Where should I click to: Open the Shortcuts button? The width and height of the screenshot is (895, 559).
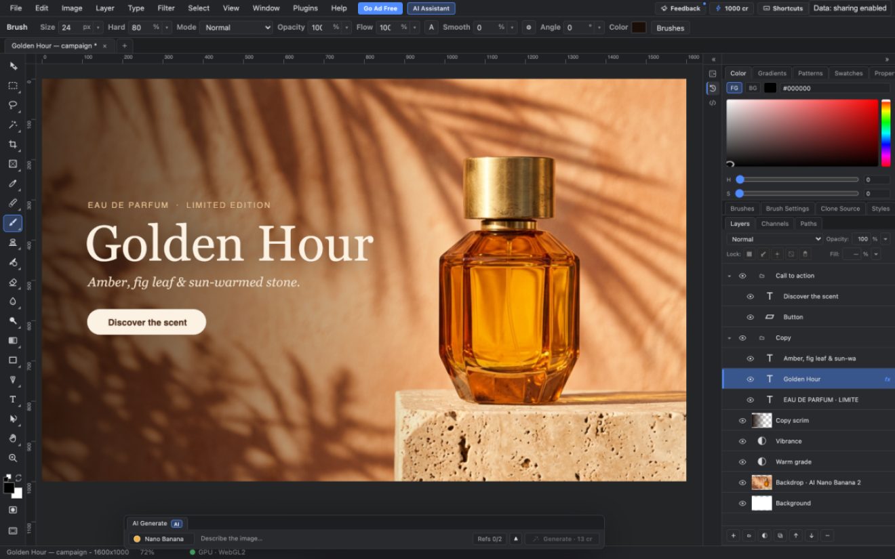click(782, 8)
